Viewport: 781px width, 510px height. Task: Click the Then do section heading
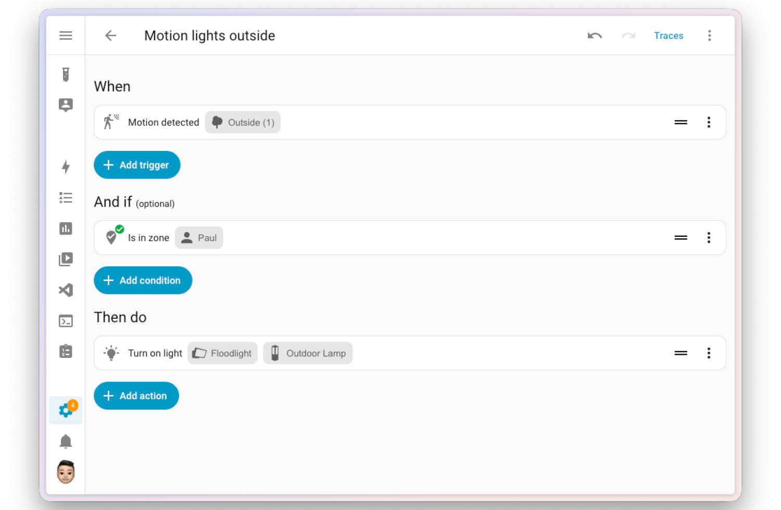coord(120,317)
